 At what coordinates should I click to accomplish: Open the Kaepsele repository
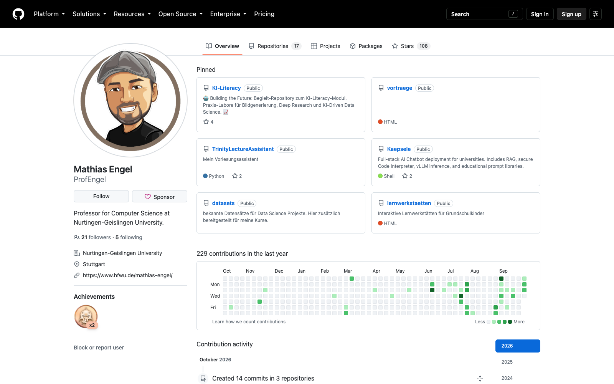point(399,149)
